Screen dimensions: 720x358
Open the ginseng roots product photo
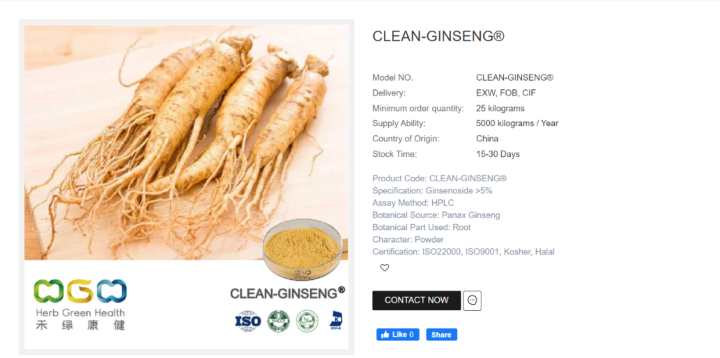tap(186, 142)
